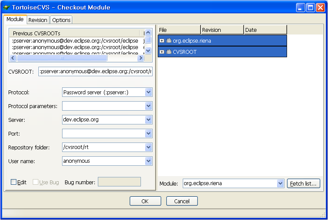The height and width of the screenshot is (220, 328).
Task: Click in the Repository folder field showing /cvsroot/rt
Action: pyautogui.click(x=104, y=147)
